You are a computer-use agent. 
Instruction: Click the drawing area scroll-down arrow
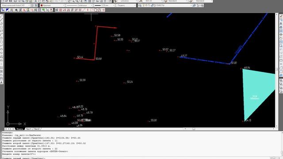(276, 126)
